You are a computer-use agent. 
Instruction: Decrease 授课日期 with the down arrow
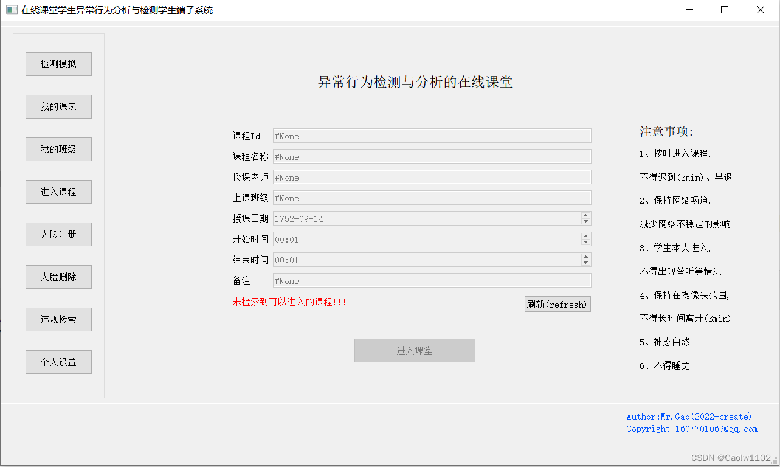coord(585,222)
